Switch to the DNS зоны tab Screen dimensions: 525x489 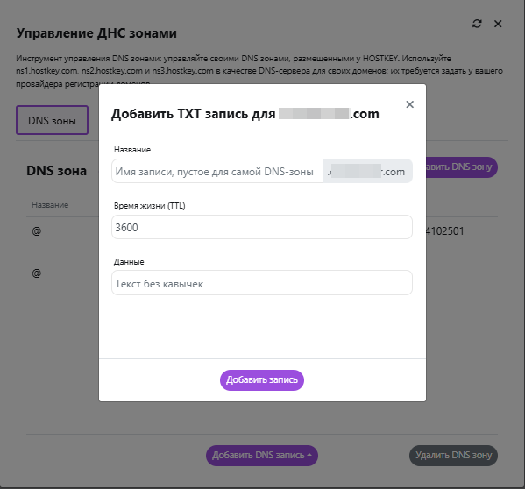52,120
